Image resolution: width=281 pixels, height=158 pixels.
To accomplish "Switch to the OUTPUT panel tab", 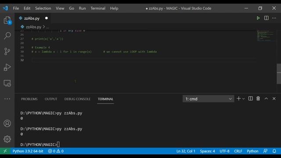I will coord(51,99).
